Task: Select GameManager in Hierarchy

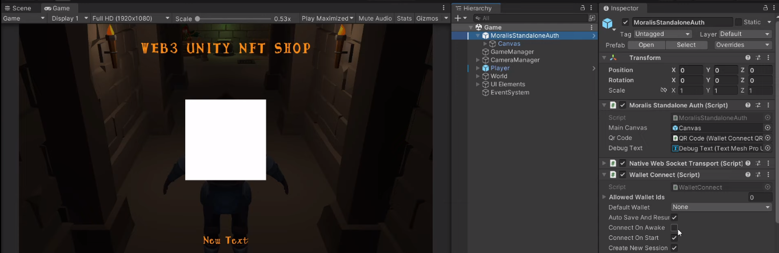Action: click(512, 52)
